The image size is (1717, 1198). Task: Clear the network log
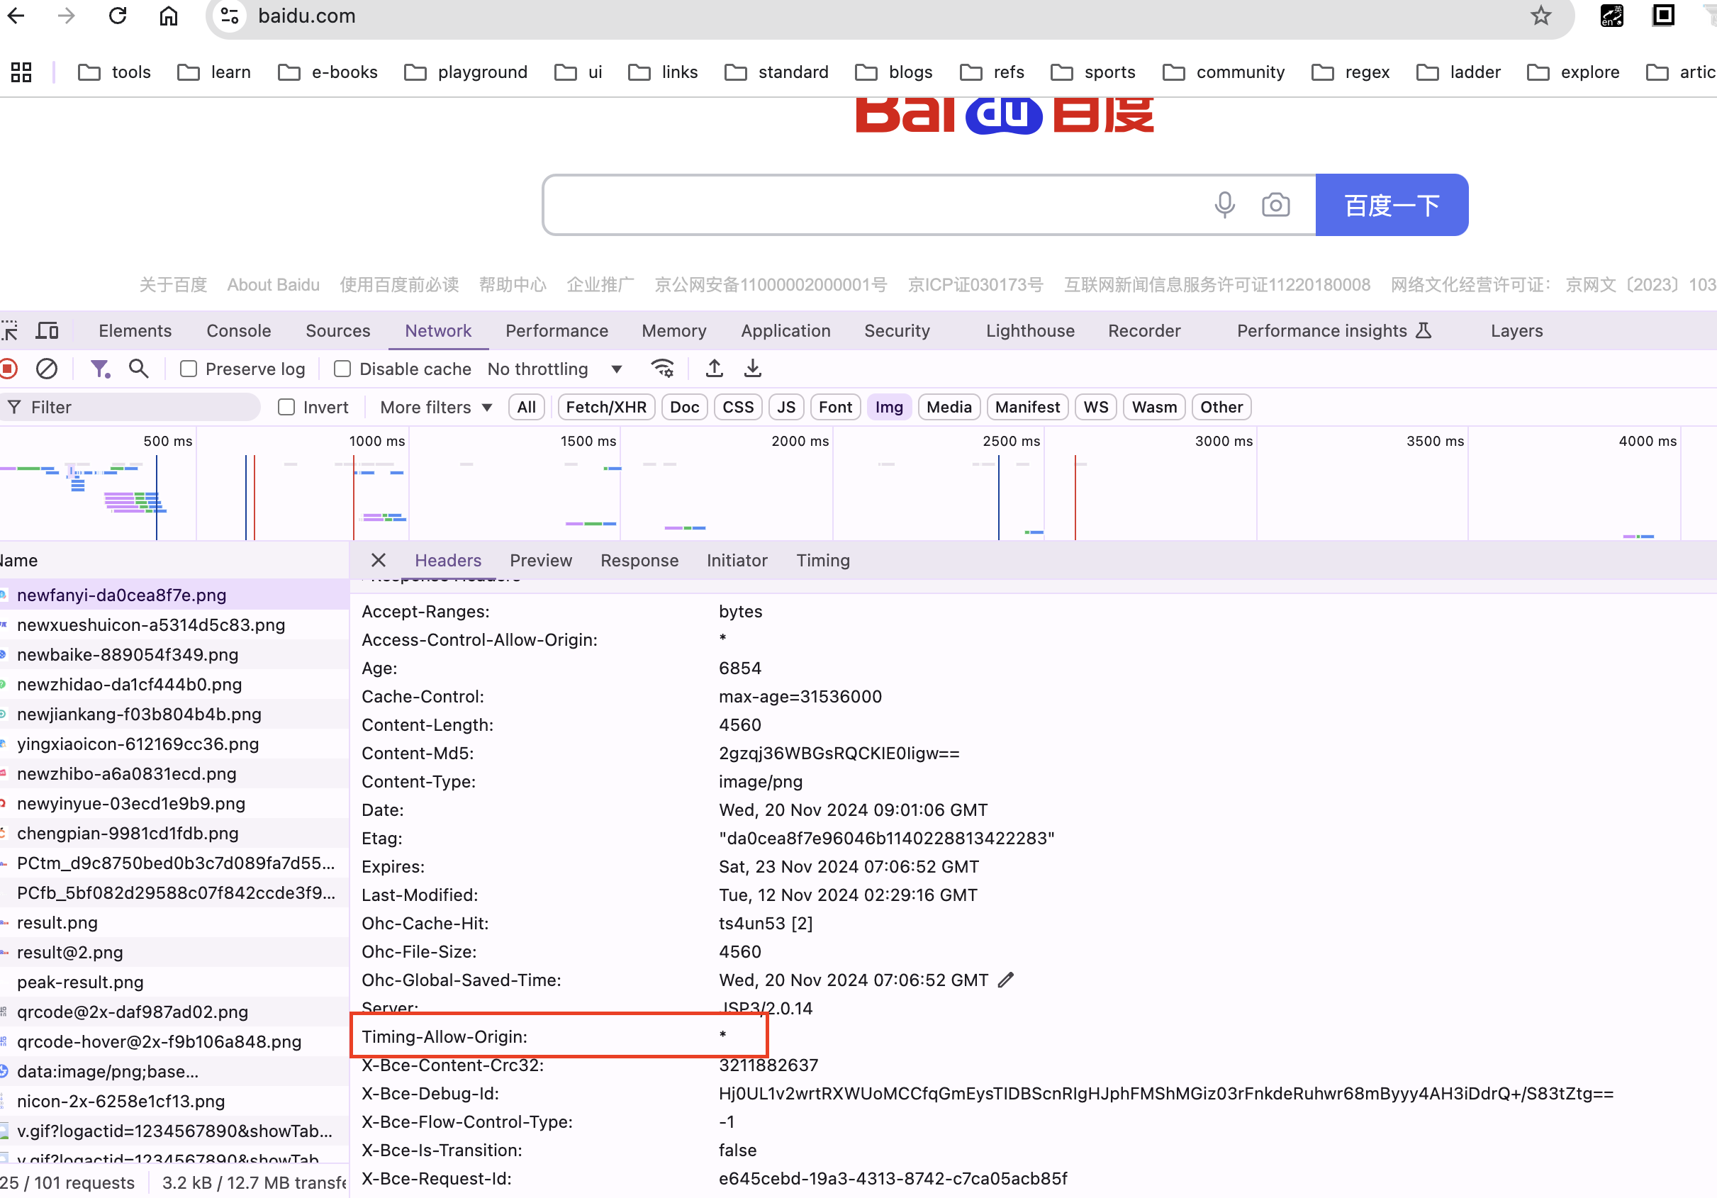click(x=46, y=369)
